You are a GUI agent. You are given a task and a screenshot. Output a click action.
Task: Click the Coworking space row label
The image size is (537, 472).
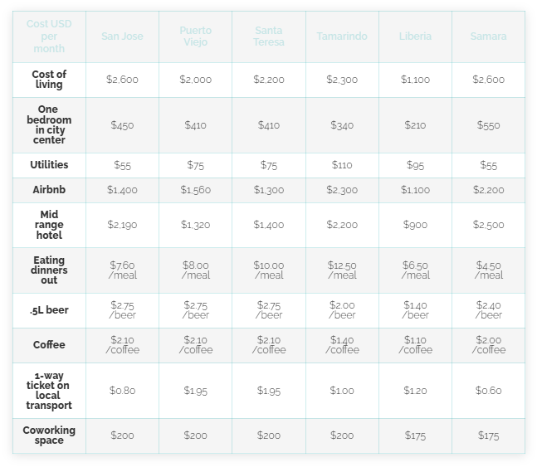click(49, 436)
